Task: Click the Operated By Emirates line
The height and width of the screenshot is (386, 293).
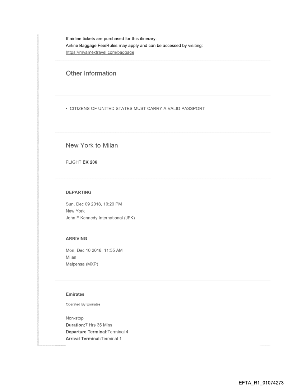Action: point(83,304)
